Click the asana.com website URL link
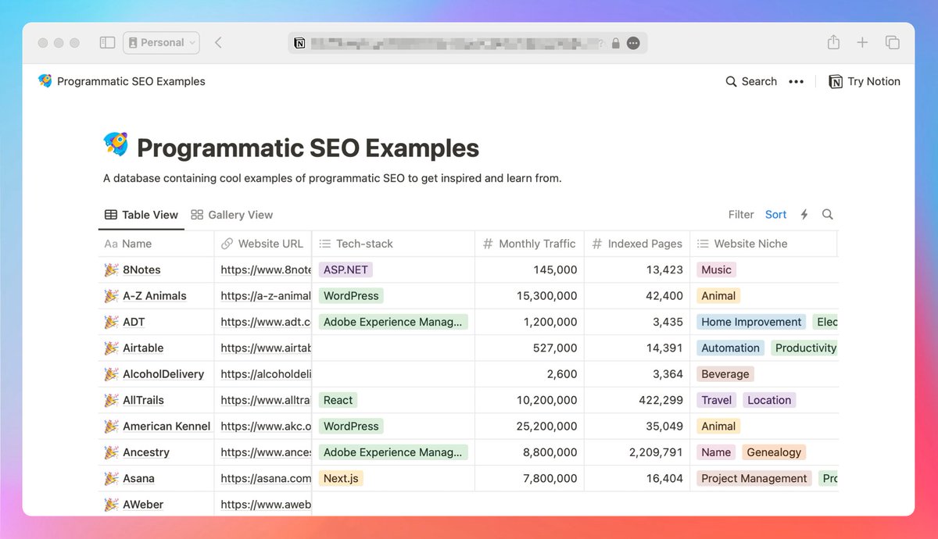The height and width of the screenshot is (539, 938). tap(266, 478)
